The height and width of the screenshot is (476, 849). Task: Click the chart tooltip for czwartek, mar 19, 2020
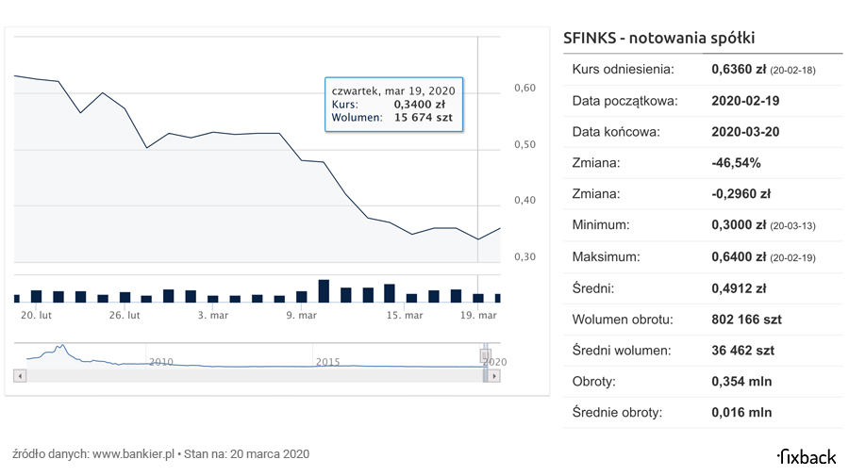pyautogui.click(x=393, y=105)
